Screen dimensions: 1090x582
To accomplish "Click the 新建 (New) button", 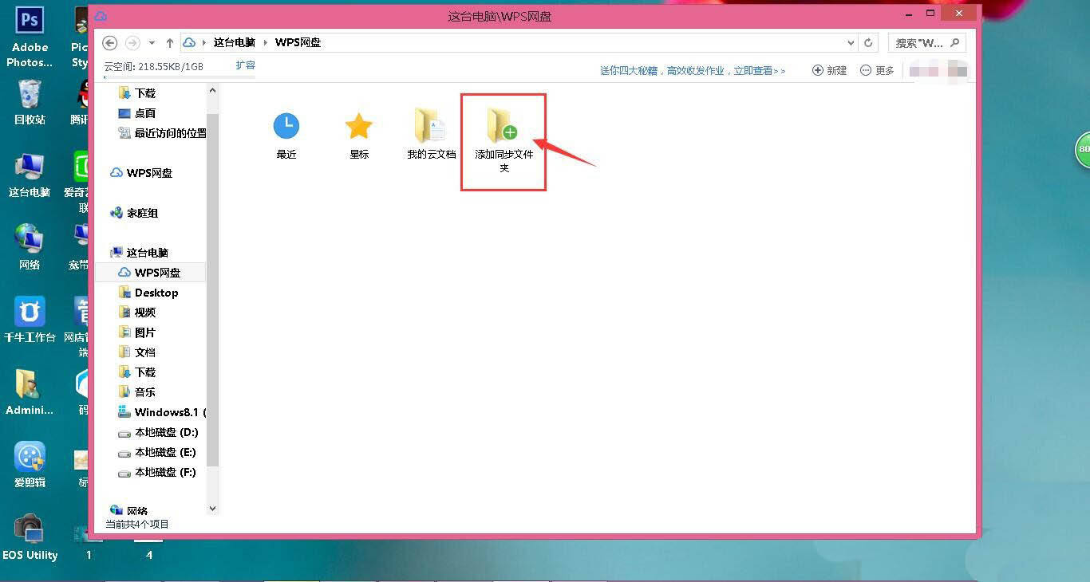I will [829, 70].
